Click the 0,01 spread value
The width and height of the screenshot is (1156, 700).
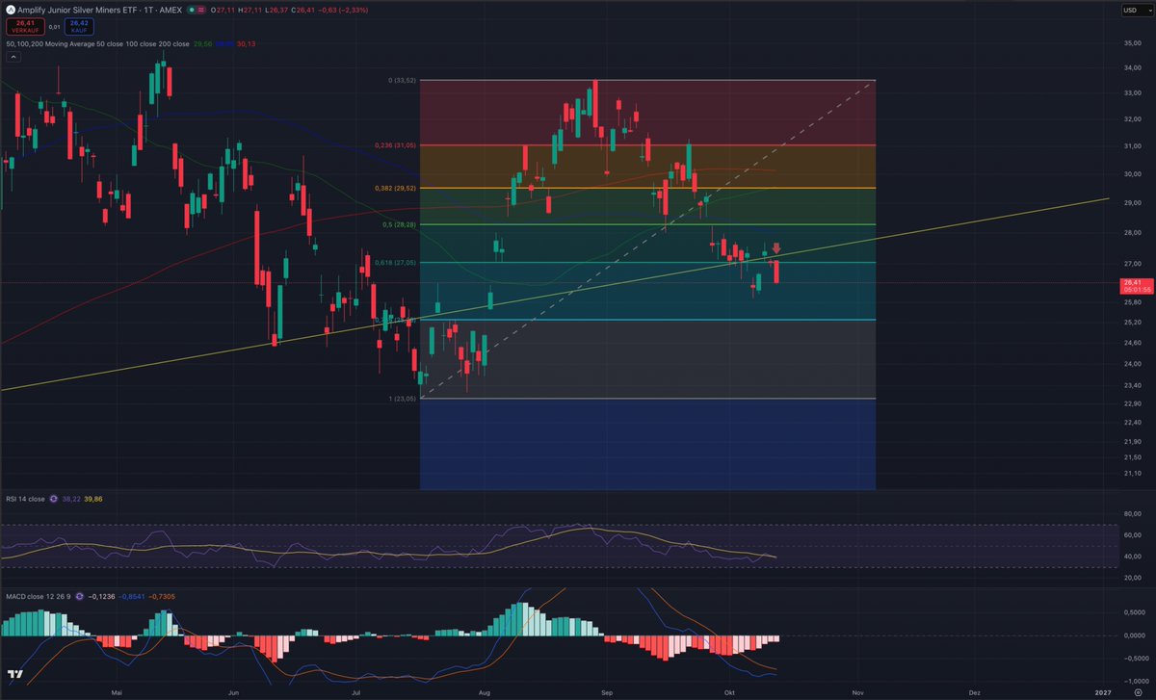(x=54, y=27)
